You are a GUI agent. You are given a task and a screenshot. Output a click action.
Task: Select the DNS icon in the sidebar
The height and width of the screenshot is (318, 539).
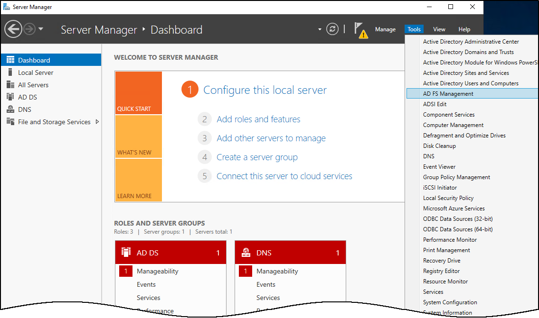pyautogui.click(x=10, y=109)
